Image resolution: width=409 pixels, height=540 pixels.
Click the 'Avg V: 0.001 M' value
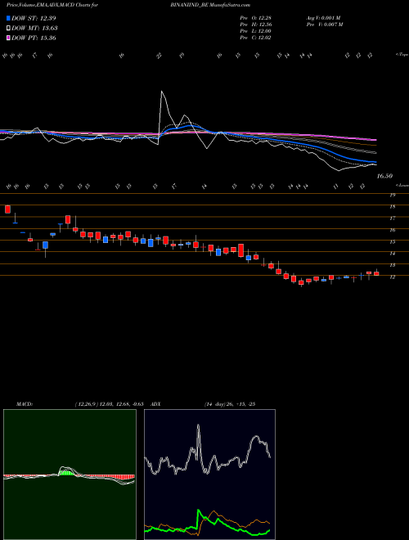323,18
